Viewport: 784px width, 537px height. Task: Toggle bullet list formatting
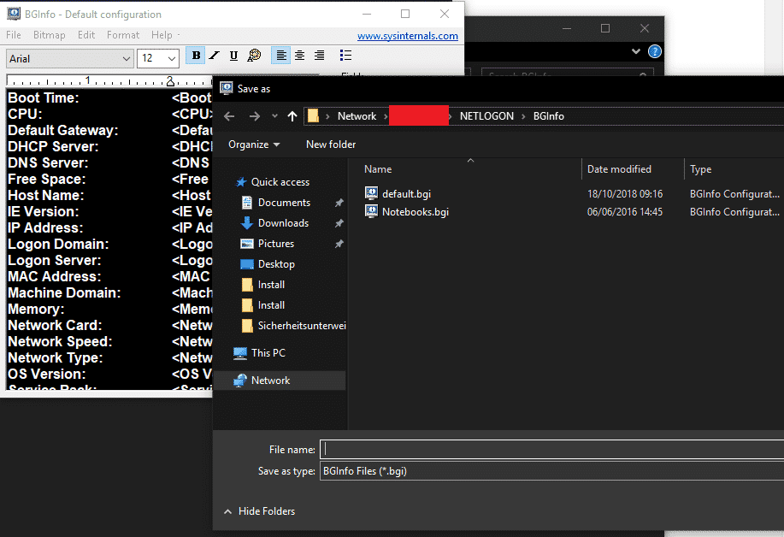point(345,56)
